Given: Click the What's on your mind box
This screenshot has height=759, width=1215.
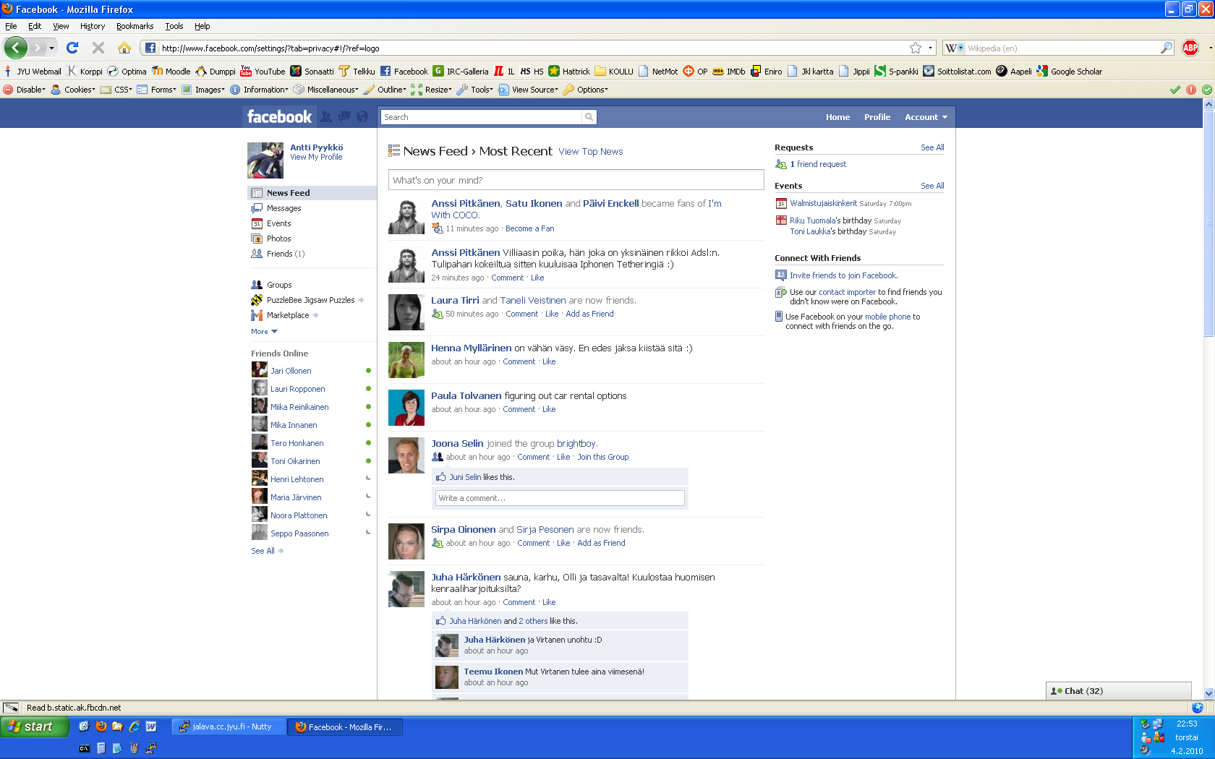Looking at the screenshot, I should (x=576, y=180).
